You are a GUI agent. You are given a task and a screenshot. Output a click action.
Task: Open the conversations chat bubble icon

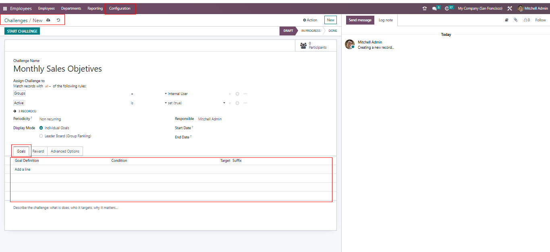[x=434, y=8]
